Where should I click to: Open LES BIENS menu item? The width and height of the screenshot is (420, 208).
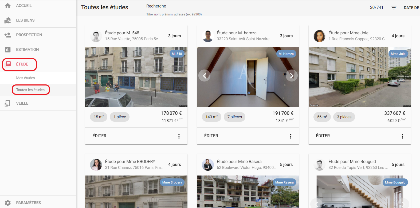tap(38, 20)
